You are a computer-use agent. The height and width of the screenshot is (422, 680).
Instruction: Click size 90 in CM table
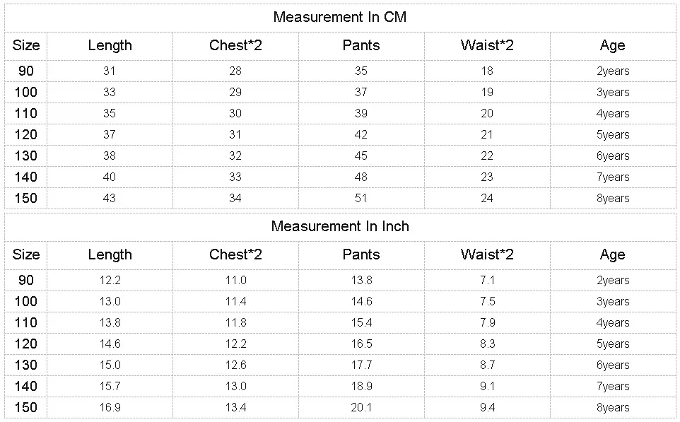point(25,71)
